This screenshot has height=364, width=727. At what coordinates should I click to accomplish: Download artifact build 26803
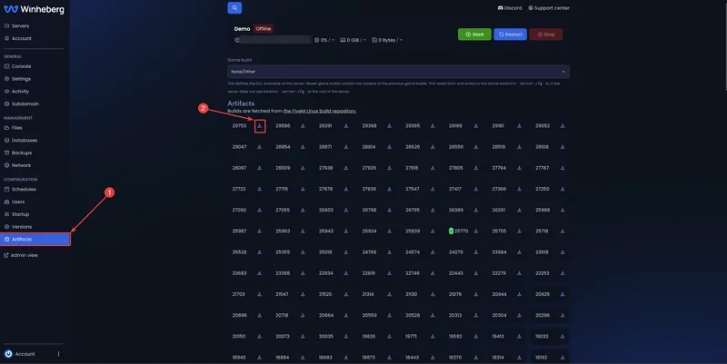346,211
